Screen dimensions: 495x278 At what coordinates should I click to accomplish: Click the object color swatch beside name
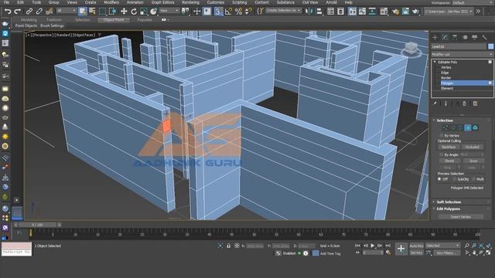click(490, 46)
